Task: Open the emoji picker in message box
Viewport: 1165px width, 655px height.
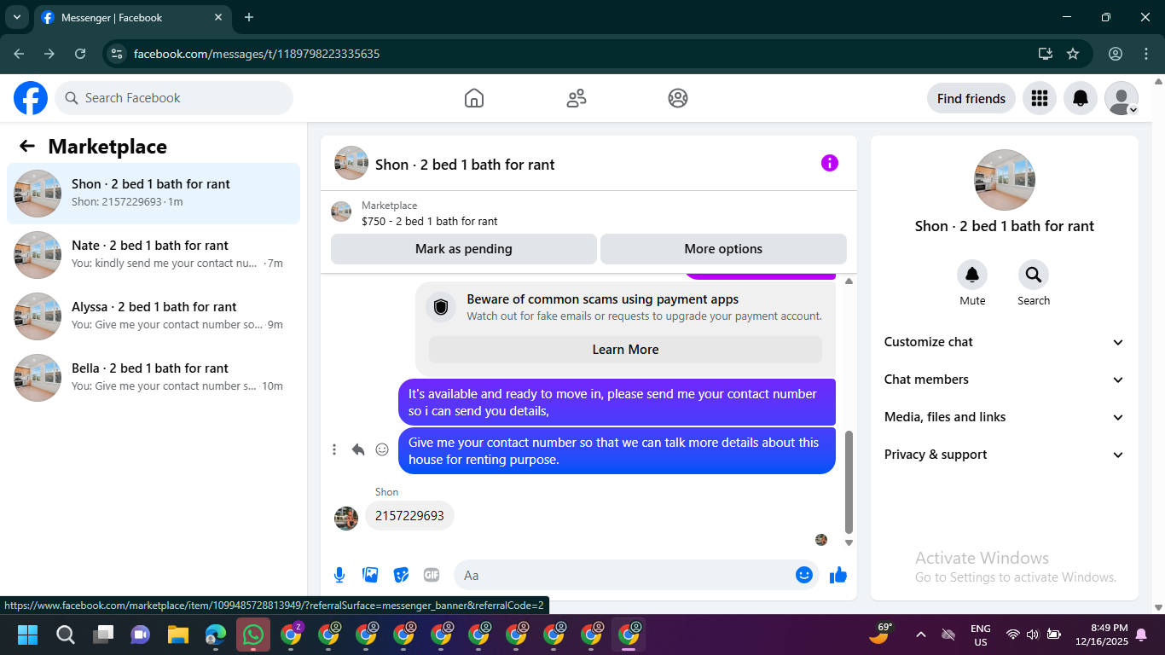Action: (803, 575)
